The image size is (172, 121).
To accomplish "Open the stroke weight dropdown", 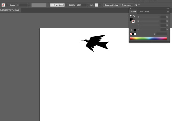I will [x=29, y=5].
